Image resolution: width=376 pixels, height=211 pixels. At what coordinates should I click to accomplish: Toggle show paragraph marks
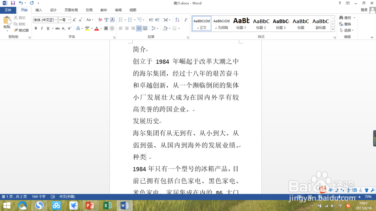point(186,20)
